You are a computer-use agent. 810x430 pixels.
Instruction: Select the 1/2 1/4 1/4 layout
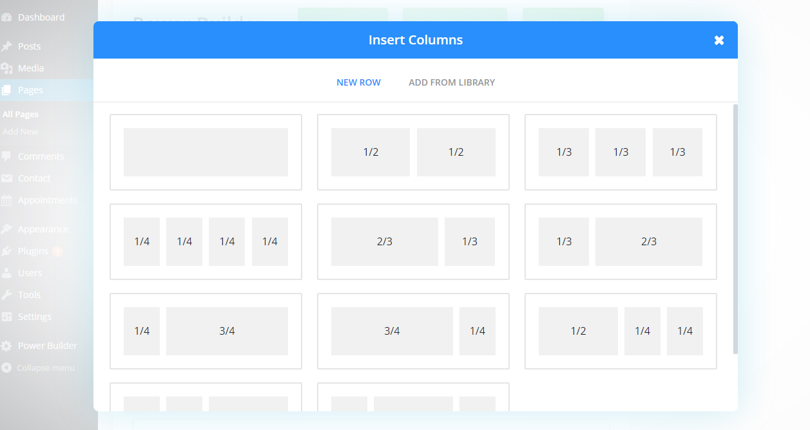[621, 331]
